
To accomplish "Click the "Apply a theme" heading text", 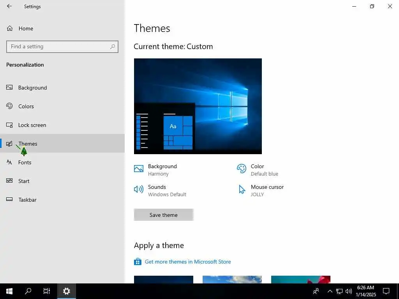I will pyautogui.click(x=159, y=245).
